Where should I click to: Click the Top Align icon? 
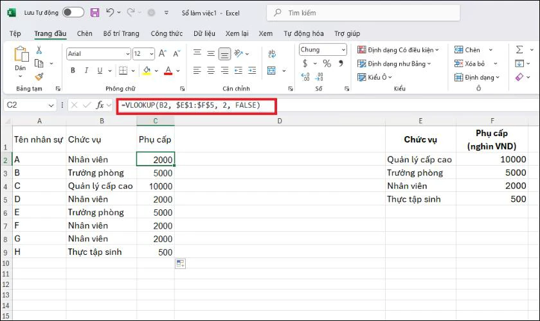click(197, 53)
